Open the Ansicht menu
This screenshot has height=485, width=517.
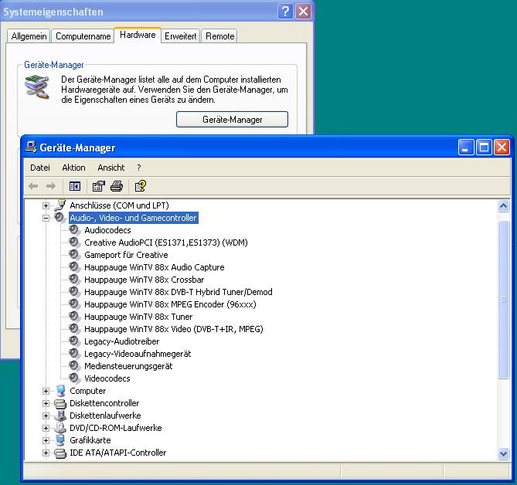[x=111, y=168]
